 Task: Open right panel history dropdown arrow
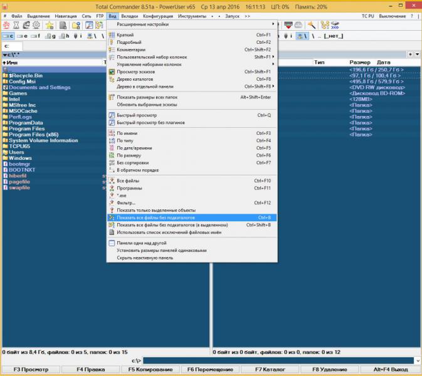417,55
